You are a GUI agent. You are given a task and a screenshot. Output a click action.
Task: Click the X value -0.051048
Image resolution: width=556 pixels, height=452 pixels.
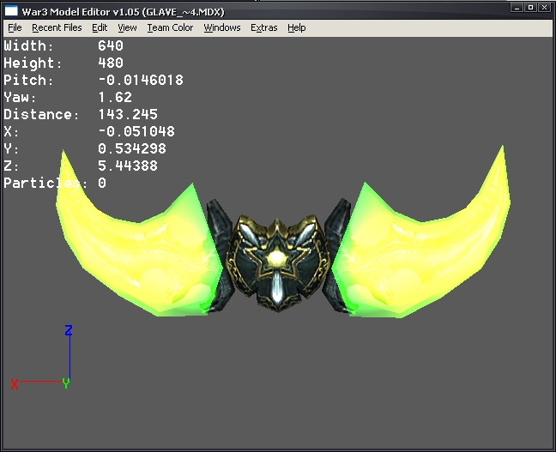pyautogui.click(x=136, y=131)
